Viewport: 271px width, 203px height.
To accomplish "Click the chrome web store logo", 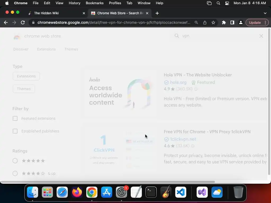I will coord(37,36).
